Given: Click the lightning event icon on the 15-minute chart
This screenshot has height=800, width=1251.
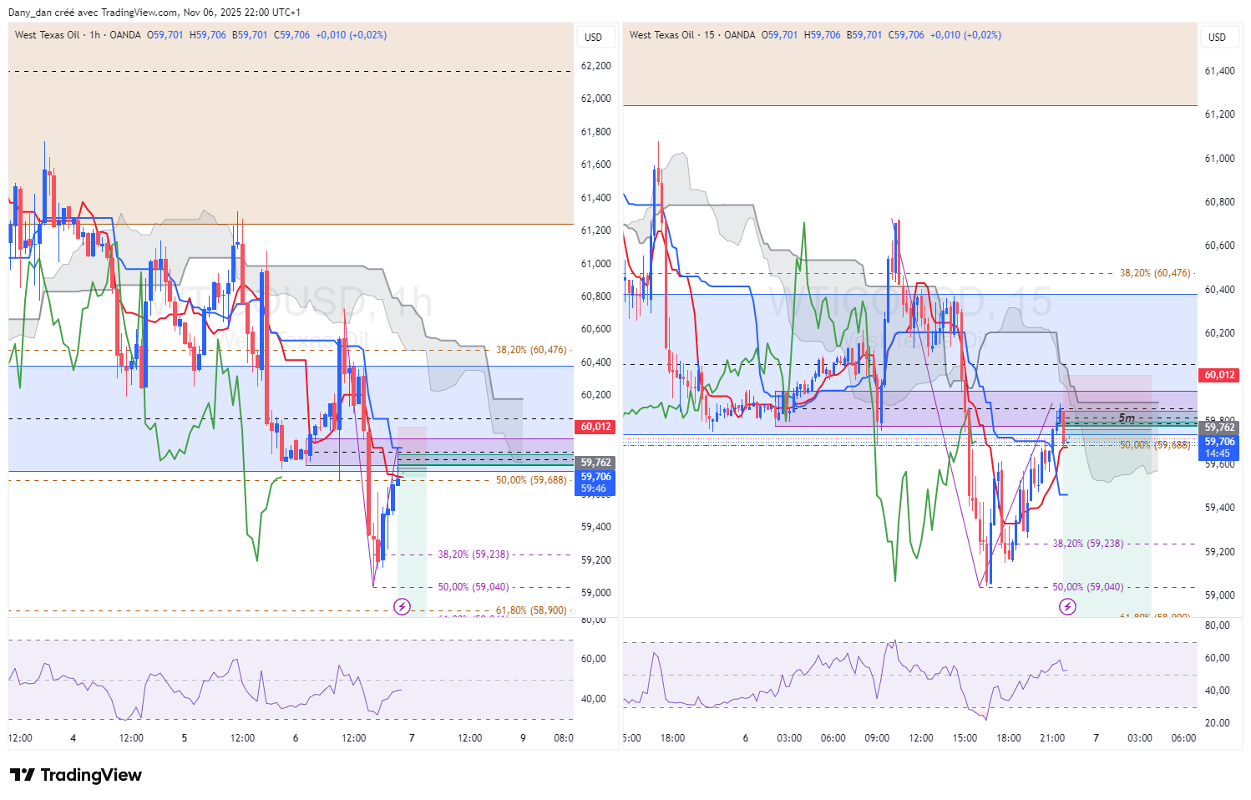Looking at the screenshot, I should [1067, 606].
